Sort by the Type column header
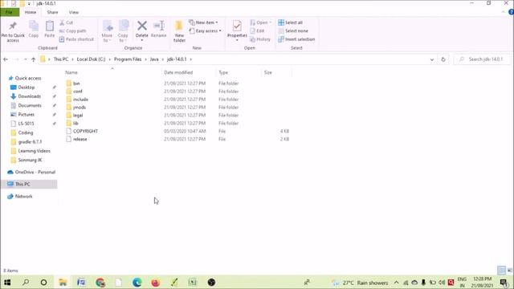514x289 pixels. [x=223, y=72]
